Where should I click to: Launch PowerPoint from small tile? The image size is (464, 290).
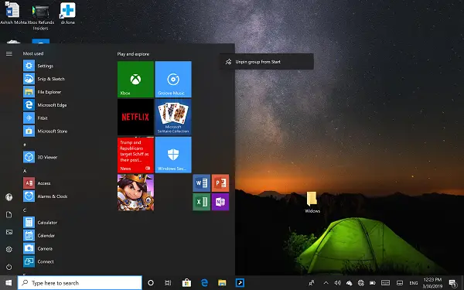220,183
